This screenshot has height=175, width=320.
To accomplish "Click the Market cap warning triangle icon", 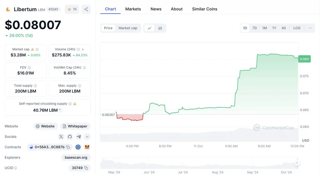I will click(x=33, y=49).
